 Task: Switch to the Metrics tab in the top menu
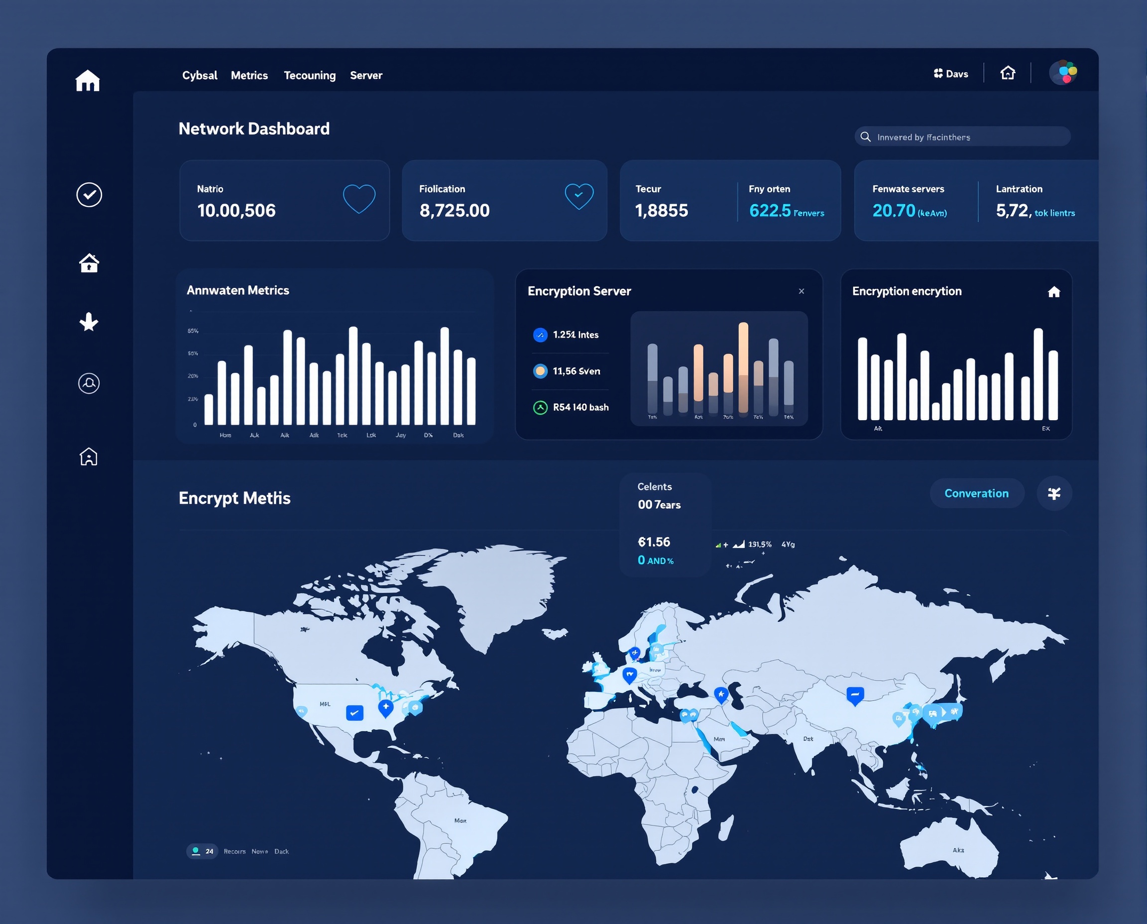pyautogui.click(x=249, y=75)
